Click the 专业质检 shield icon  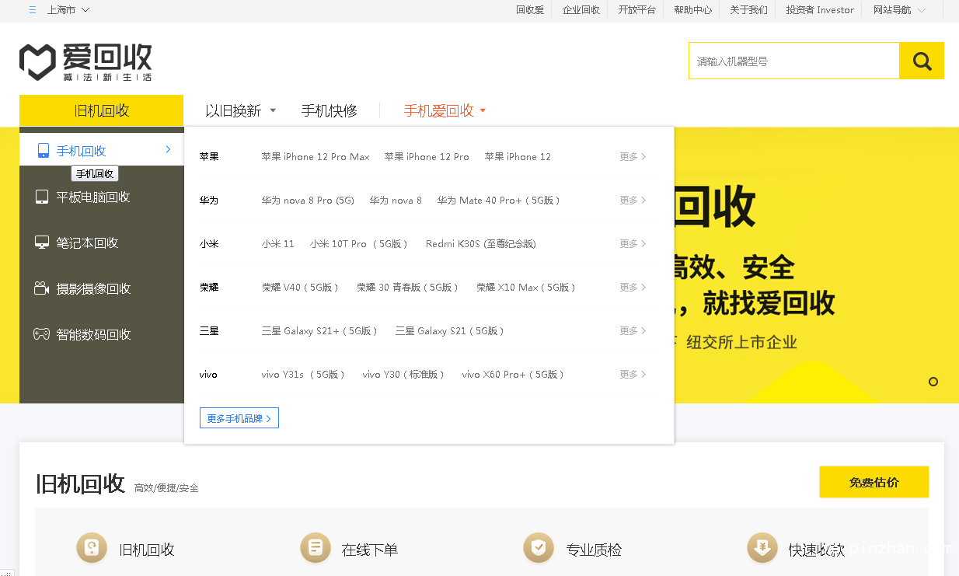(x=539, y=549)
